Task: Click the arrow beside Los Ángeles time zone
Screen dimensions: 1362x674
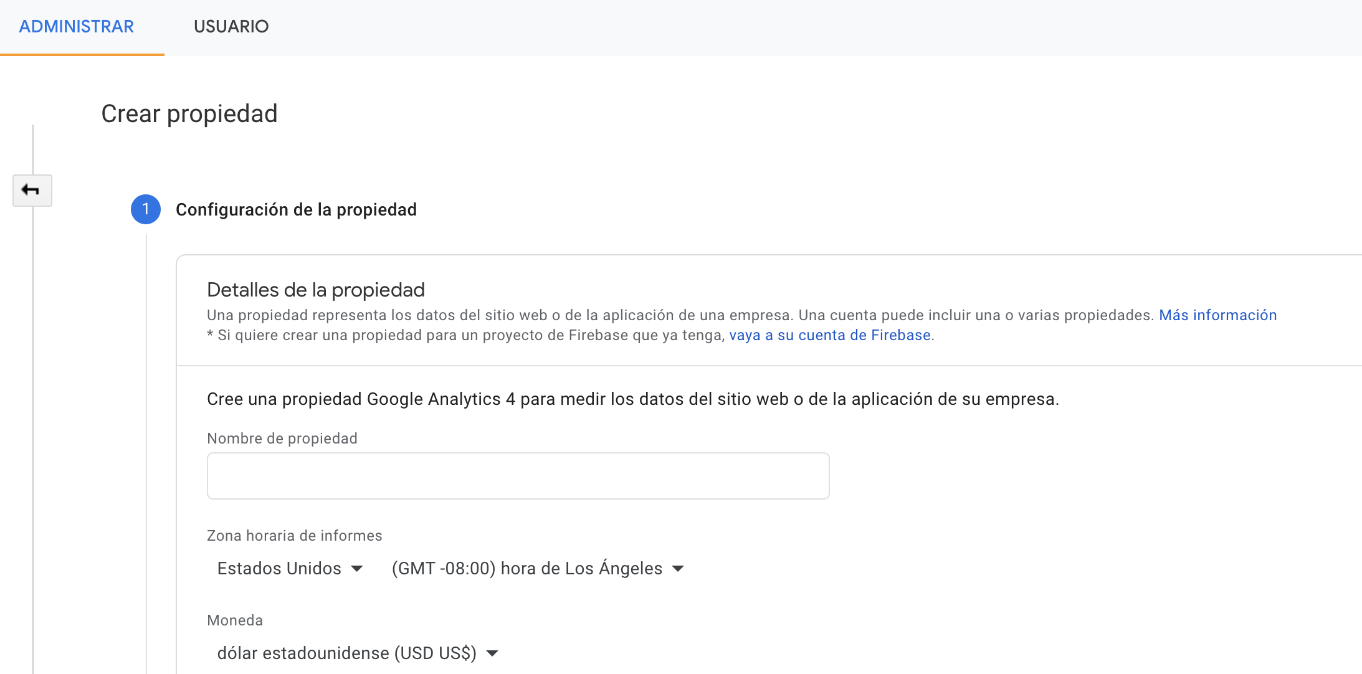Action: point(678,569)
